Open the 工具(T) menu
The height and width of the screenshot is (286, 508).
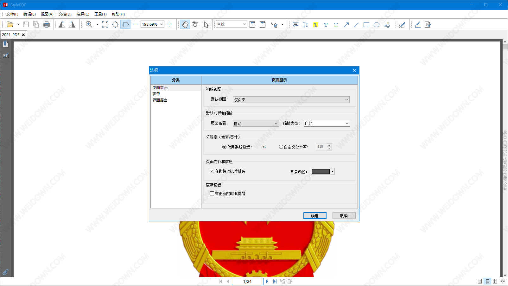coord(100,14)
